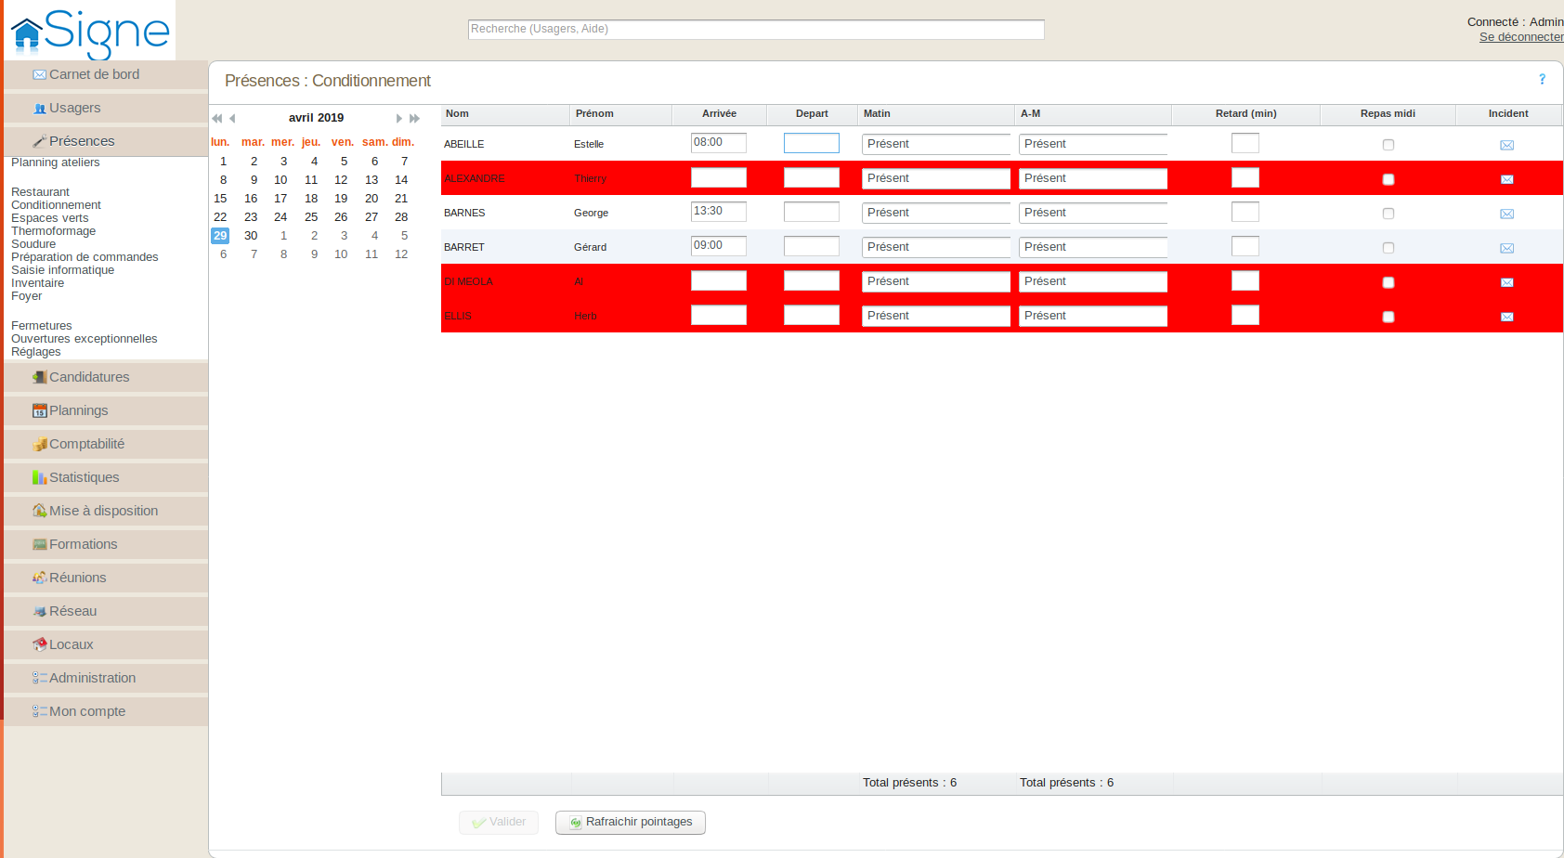The height and width of the screenshot is (858, 1564).
Task: Open Matin status dropdown for BARNES
Action: click(x=936, y=213)
